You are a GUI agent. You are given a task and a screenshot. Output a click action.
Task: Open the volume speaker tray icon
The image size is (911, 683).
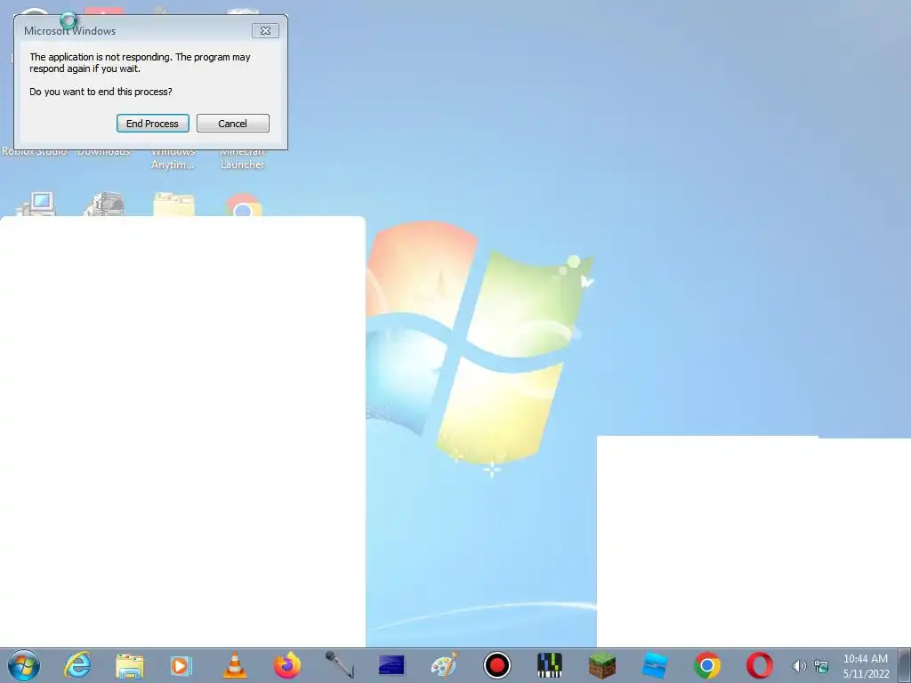(800, 666)
